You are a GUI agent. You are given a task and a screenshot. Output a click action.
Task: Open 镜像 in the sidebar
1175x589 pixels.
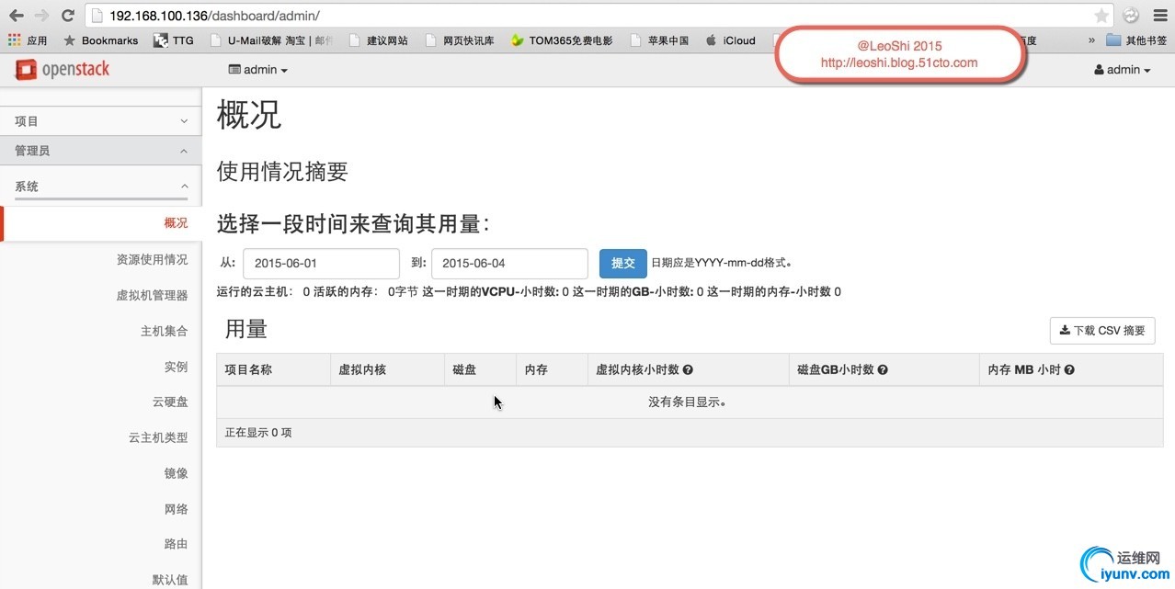coord(176,473)
